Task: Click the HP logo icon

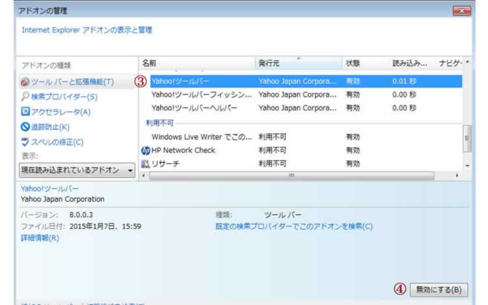Action: 145,150
